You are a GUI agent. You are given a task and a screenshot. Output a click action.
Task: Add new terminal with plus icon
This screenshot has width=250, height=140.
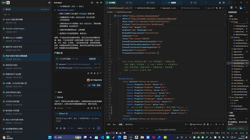pyautogui.click(x=186, y=124)
